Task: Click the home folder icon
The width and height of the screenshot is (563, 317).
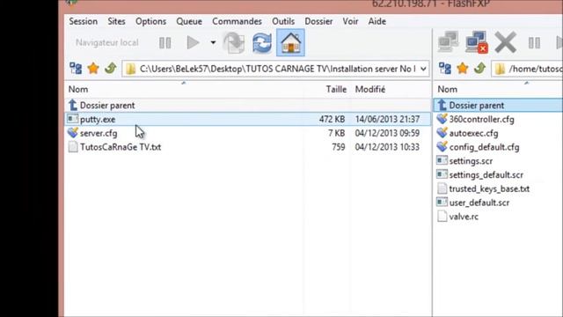Action: 290,43
